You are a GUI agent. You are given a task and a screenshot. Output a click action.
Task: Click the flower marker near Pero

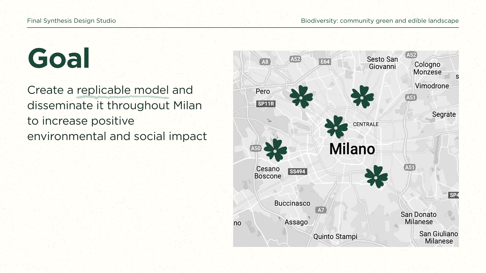301,97
